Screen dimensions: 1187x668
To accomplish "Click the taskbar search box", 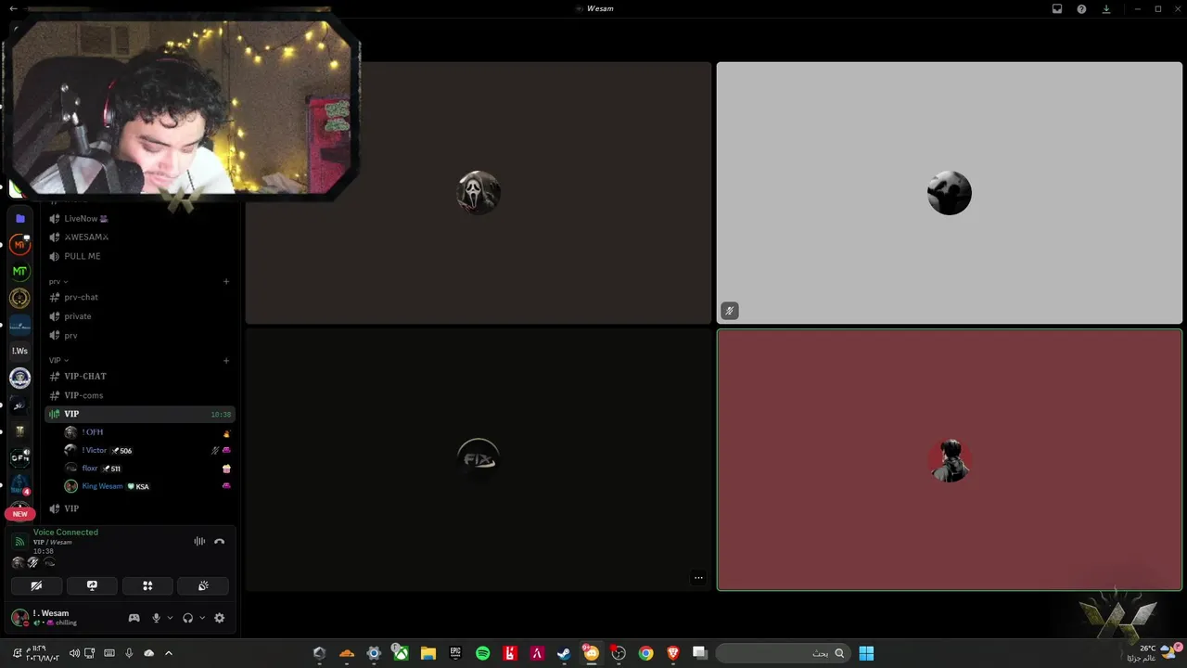I will [x=783, y=653].
